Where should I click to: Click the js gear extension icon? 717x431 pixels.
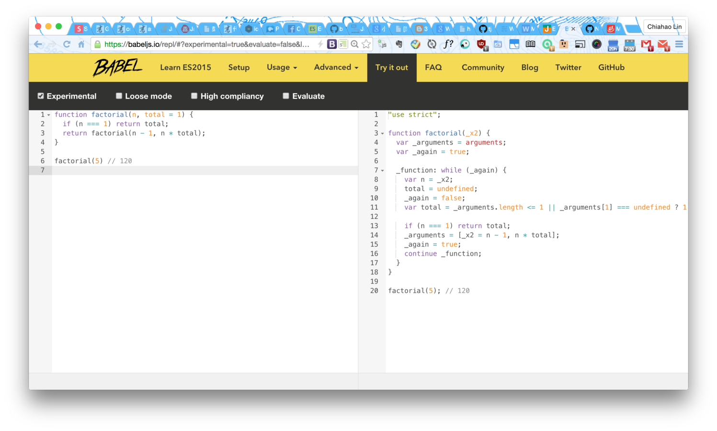[x=382, y=44]
